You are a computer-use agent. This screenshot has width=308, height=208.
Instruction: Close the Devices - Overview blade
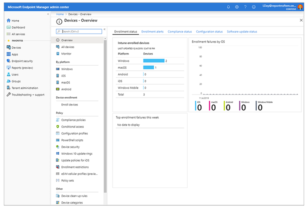[x=301, y=20]
